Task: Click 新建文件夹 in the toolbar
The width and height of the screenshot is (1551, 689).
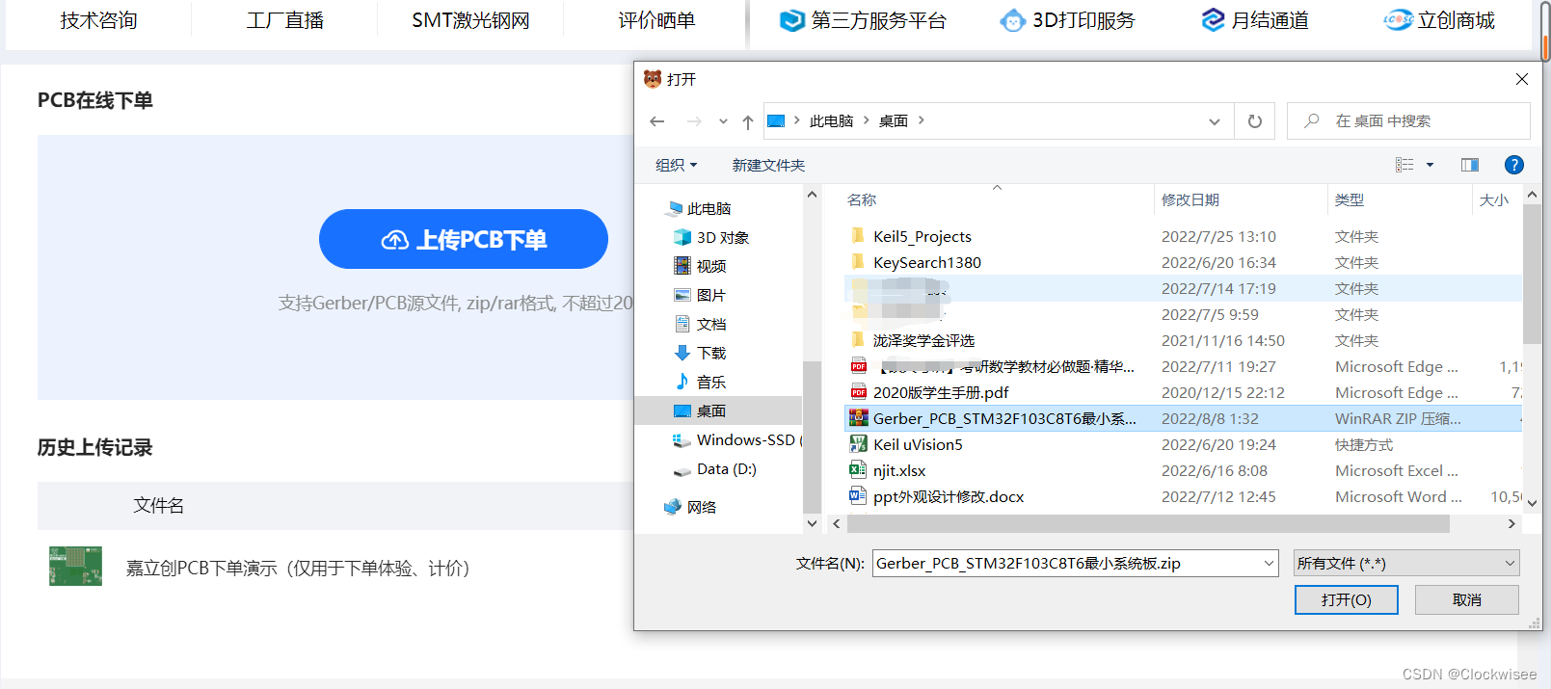Action: (x=768, y=166)
